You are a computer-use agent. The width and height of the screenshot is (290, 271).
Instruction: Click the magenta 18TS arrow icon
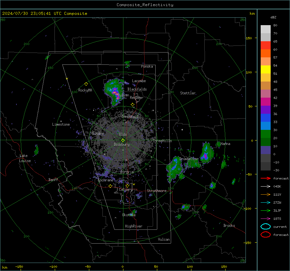tap(266, 219)
